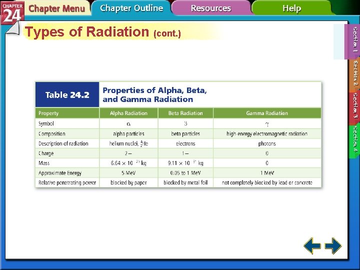Image resolution: width=360 pixels, height=270 pixels.
Task: Click the gamma symbol cell
Action: [x=267, y=123]
